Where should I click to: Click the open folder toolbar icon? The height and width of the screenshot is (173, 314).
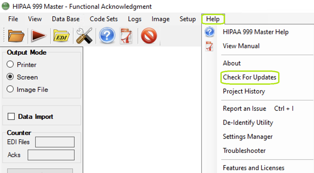click(x=16, y=36)
